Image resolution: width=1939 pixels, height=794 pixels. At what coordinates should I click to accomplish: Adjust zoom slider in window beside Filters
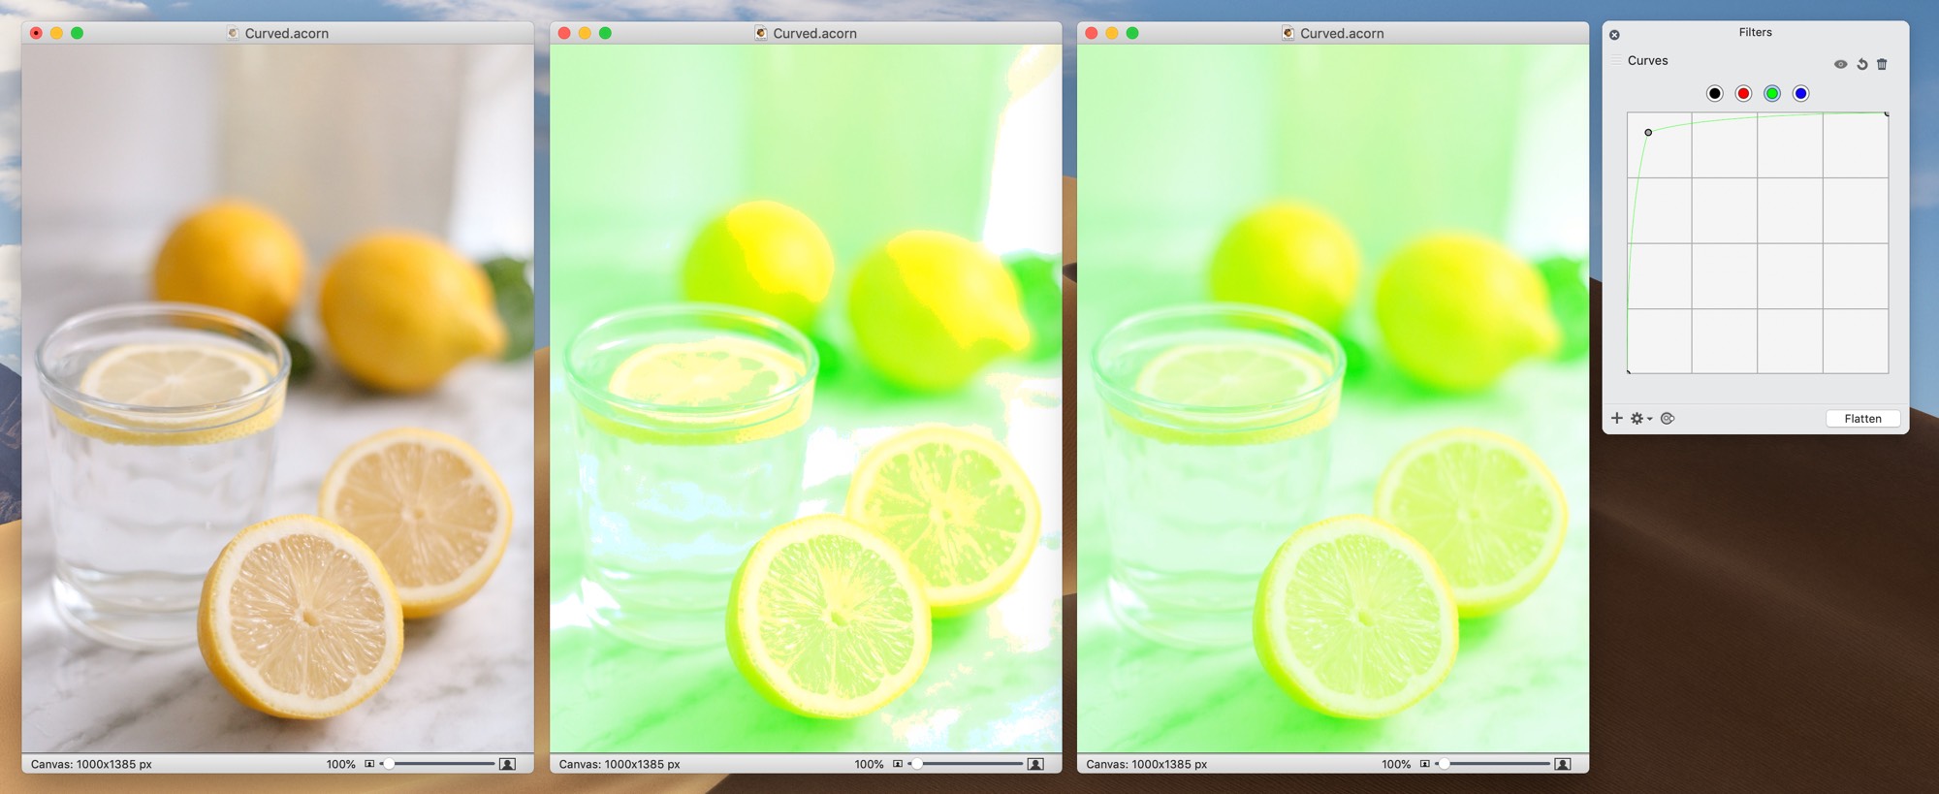click(1494, 764)
